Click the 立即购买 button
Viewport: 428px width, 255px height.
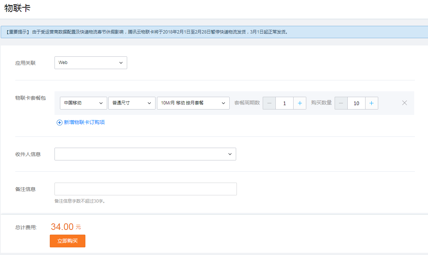click(x=68, y=241)
